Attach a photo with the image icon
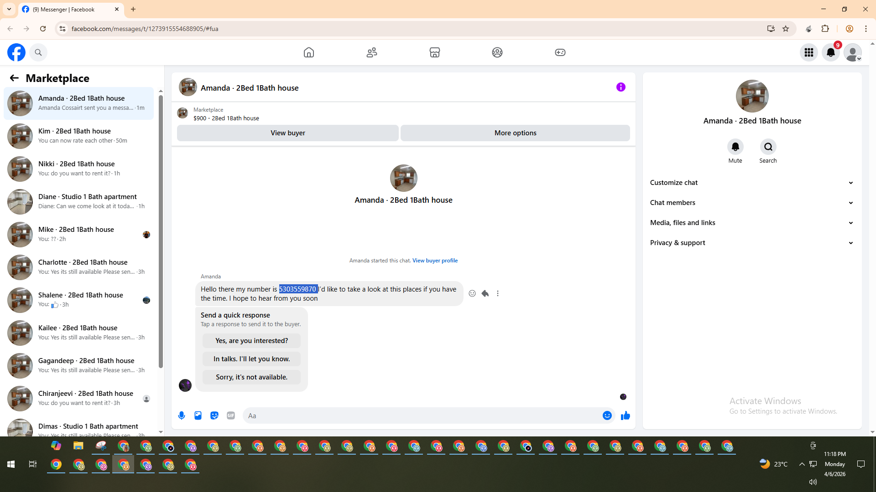 click(198, 415)
